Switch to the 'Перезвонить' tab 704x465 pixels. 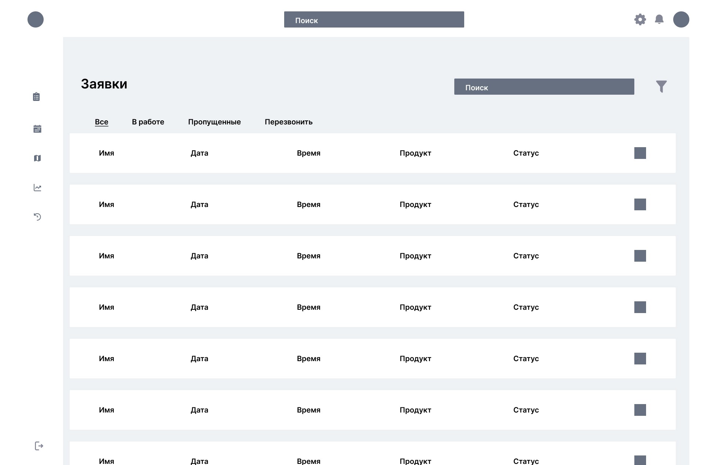click(289, 122)
